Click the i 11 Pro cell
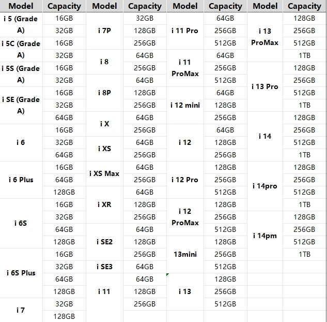Viewport: 327px width, 322px height. [x=185, y=31]
